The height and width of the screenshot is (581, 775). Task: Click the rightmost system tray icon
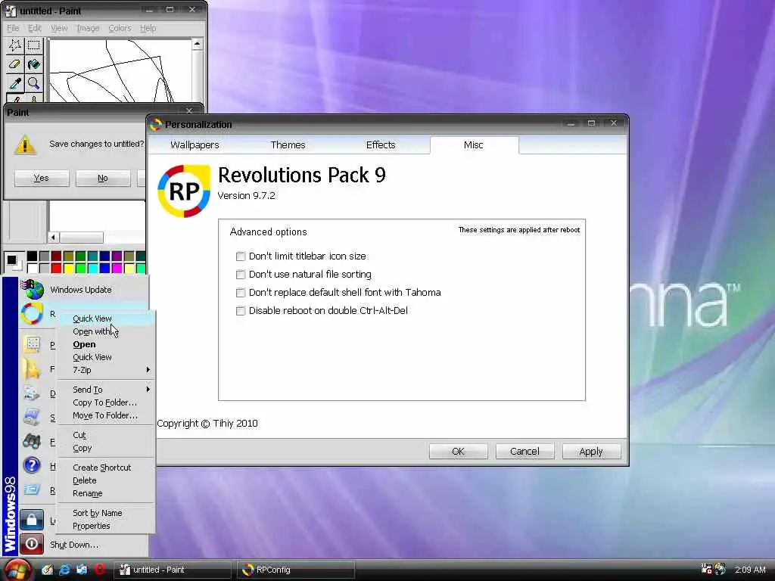click(x=721, y=569)
